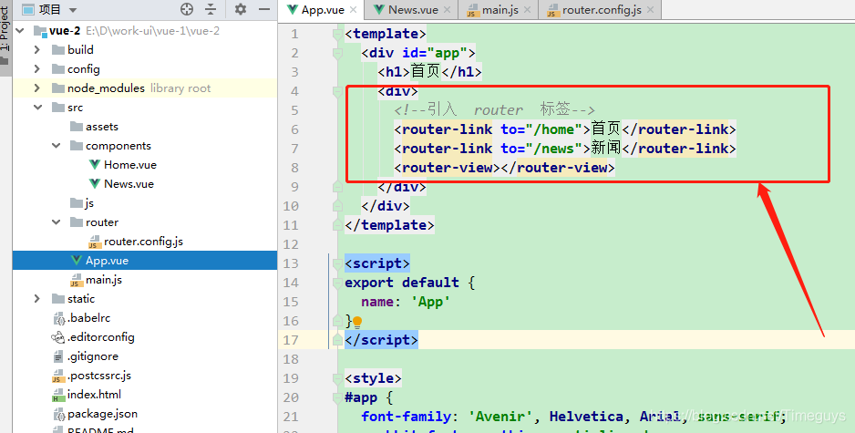This screenshot has height=433, width=855.
Task: Open the project view dropdown arrow
Action: [73, 10]
